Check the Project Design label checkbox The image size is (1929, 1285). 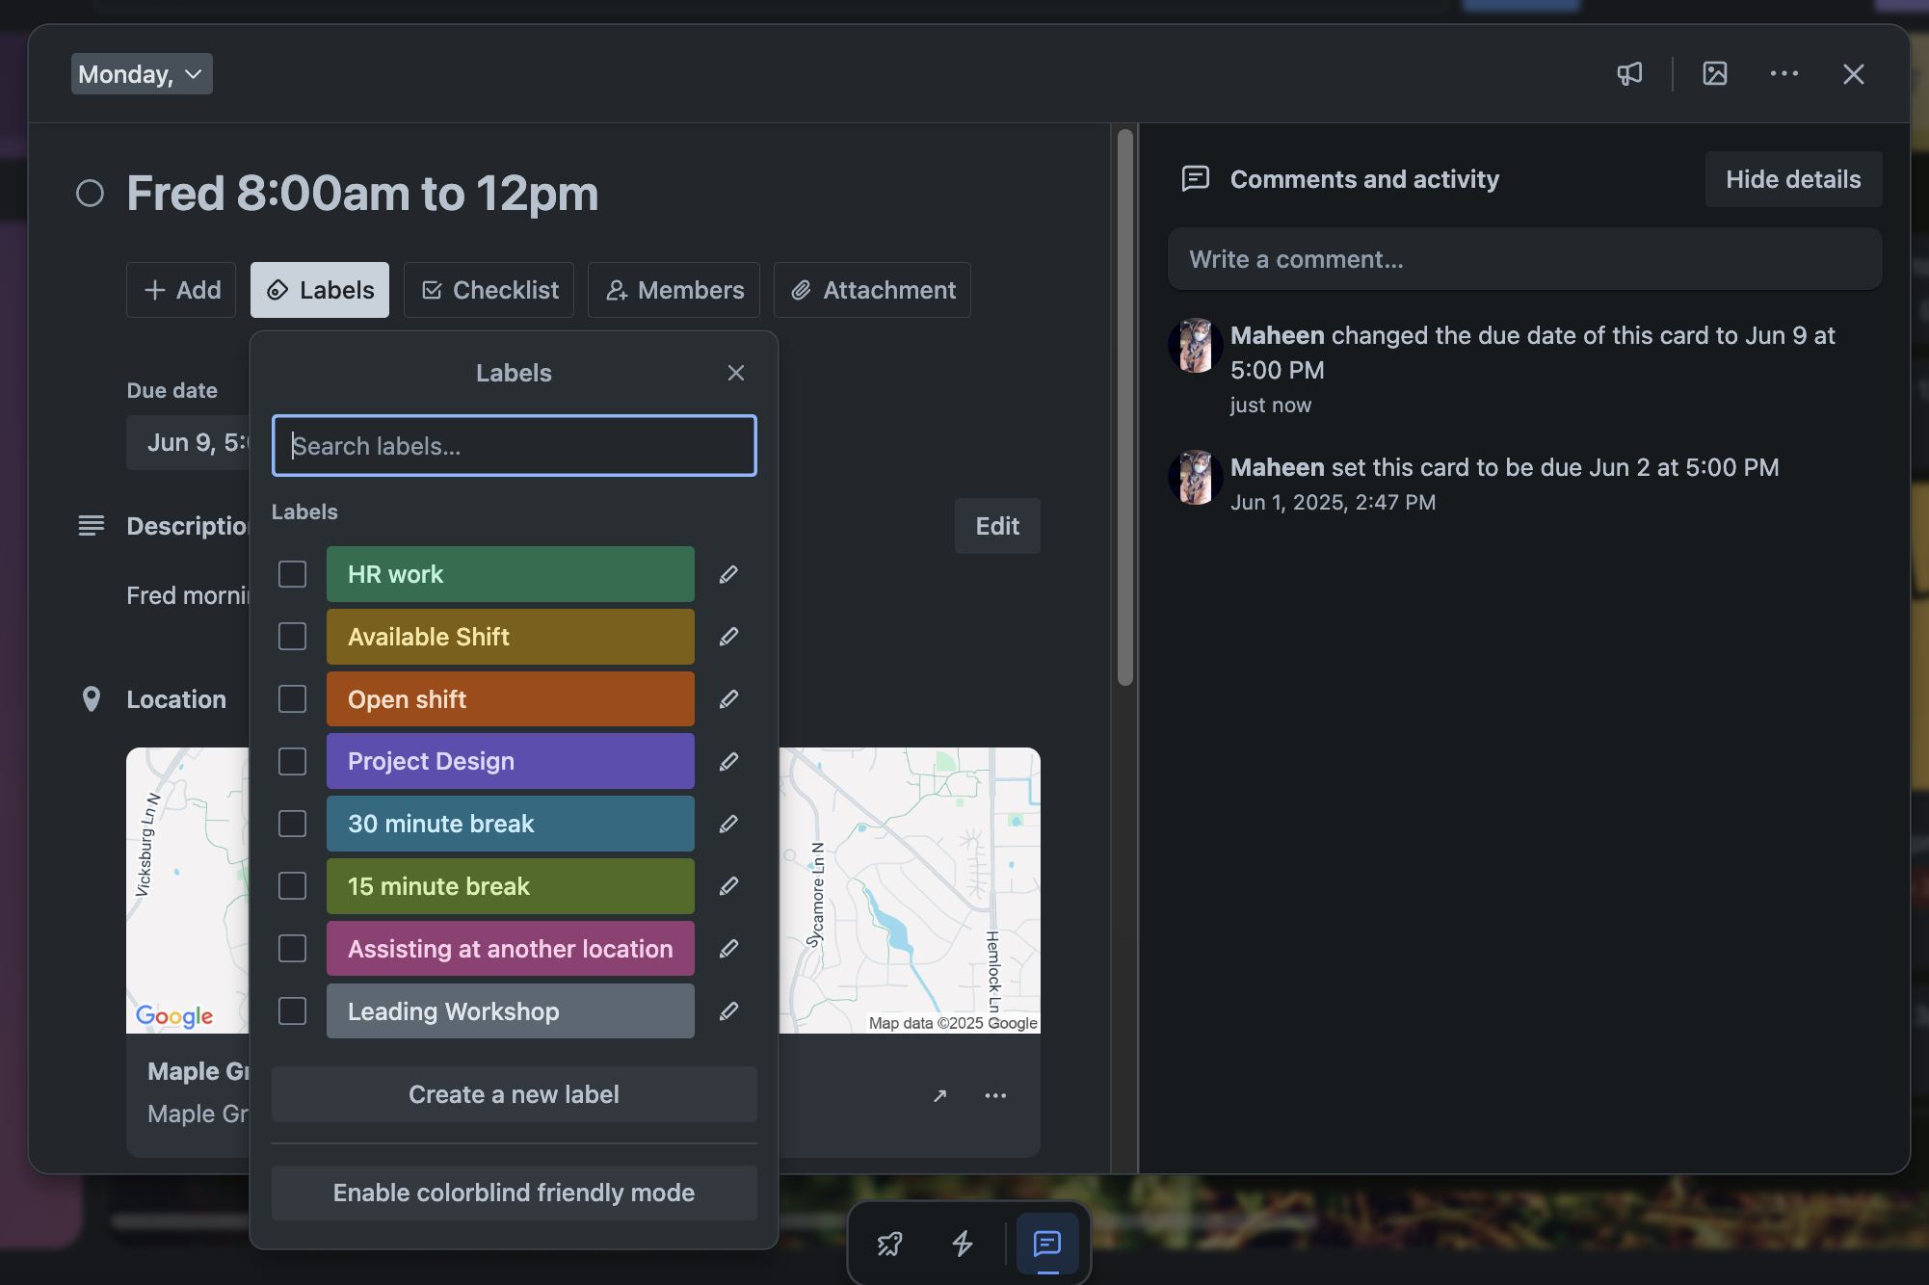coord(292,761)
